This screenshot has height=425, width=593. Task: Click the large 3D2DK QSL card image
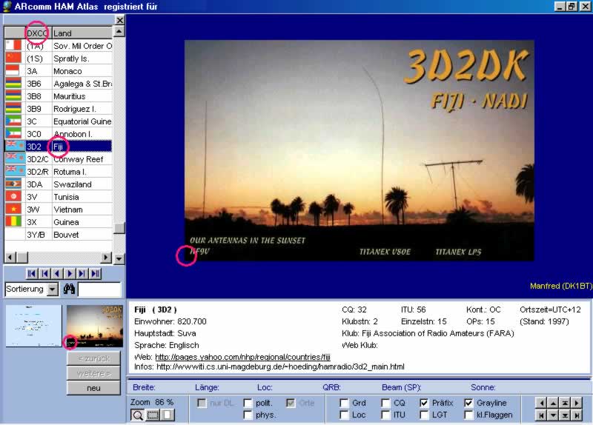coord(360,150)
